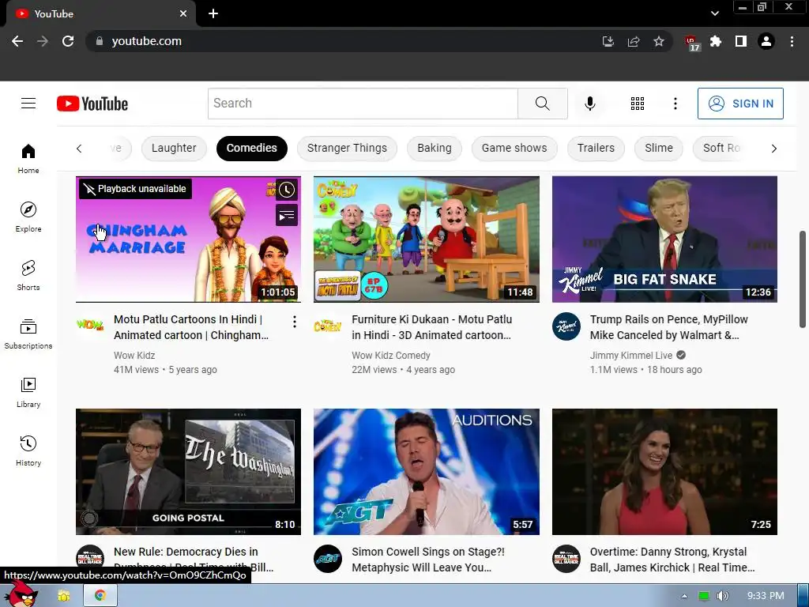The width and height of the screenshot is (809, 607).
Task: Open Simon Cowell Sings on Stage video title
Action: (428, 560)
